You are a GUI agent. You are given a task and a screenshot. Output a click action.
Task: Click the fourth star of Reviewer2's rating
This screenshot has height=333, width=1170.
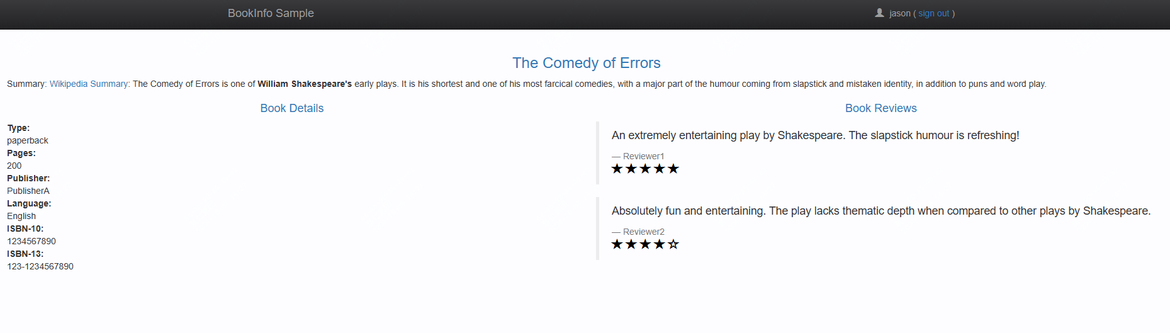click(x=659, y=244)
